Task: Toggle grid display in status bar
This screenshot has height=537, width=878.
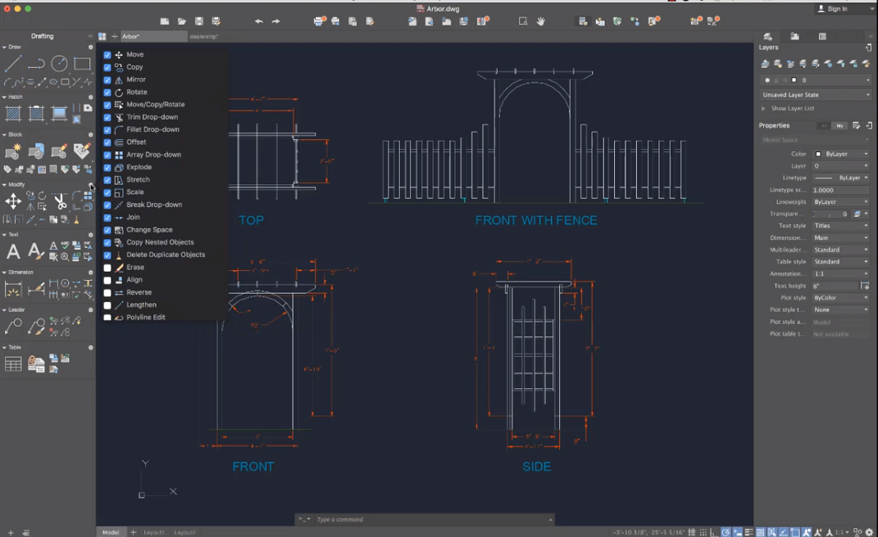Action: (692, 533)
